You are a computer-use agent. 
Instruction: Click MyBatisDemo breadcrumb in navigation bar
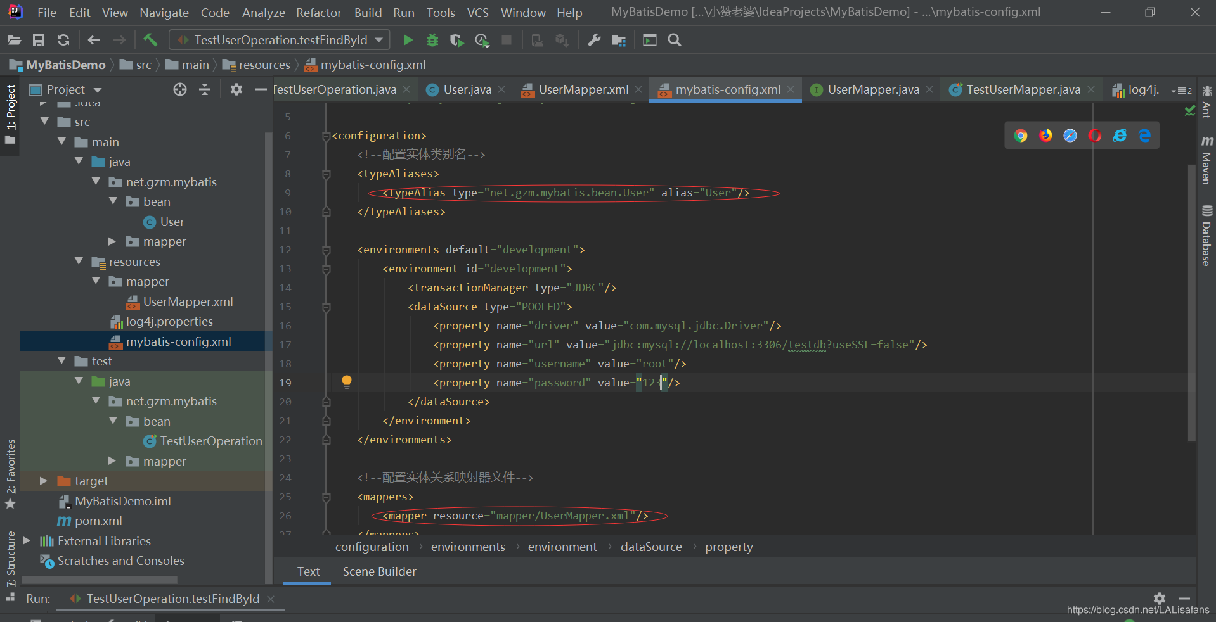[57, 65]
